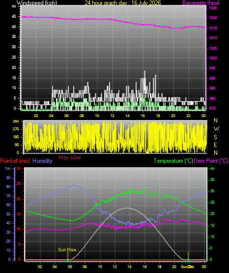Click the humidity peak near 06 hours

click(x=73, y=185)
